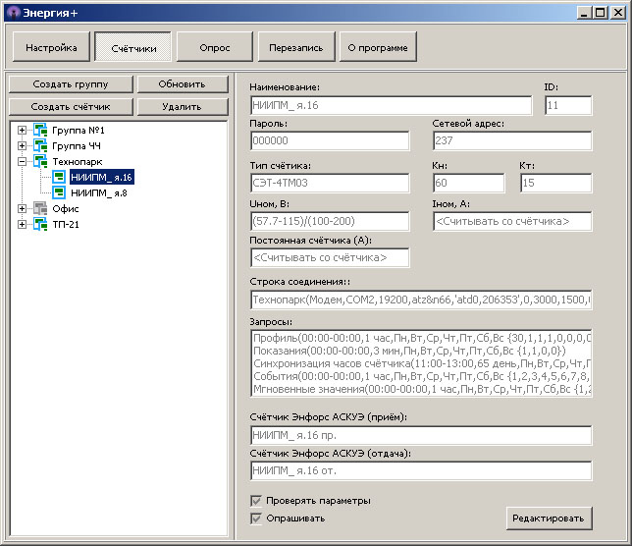Click the Создать счётчик button
This screenshot has width=632, height=546.
pyautogui.click(x=71, y=107)
